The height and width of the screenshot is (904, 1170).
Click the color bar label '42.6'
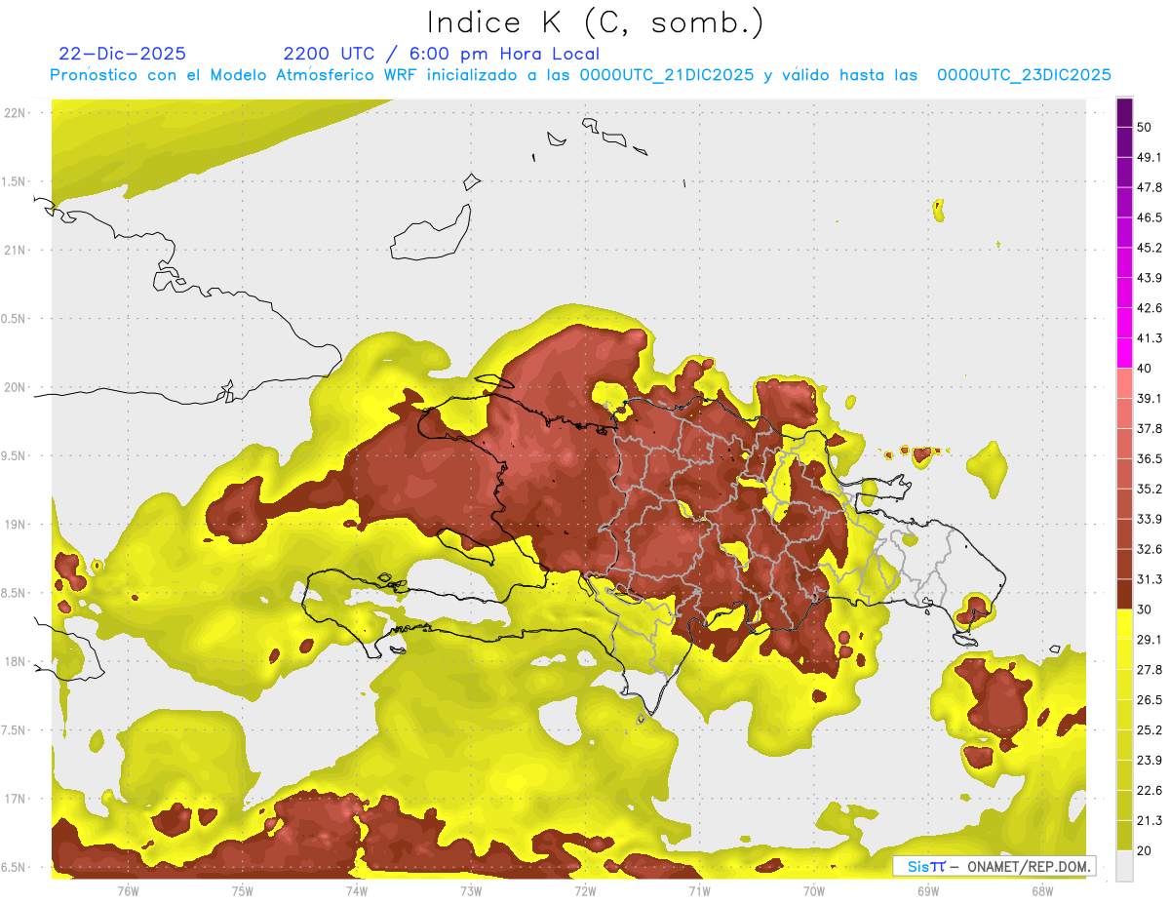pos(1149,308)
